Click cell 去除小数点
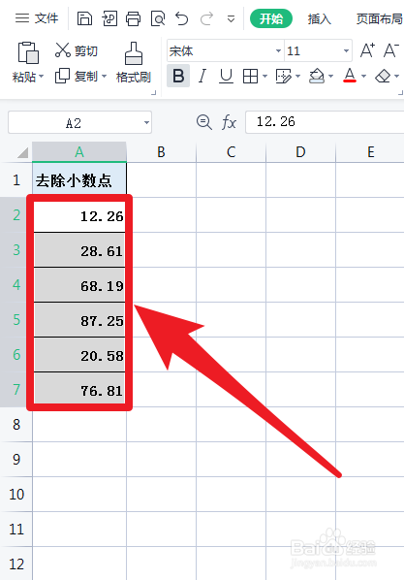 coord(79,180)
